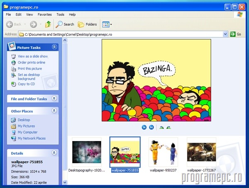249x188 pixels.
Task: Select the wallpaper-950237 thumbnail
Action: coord(163,152)
